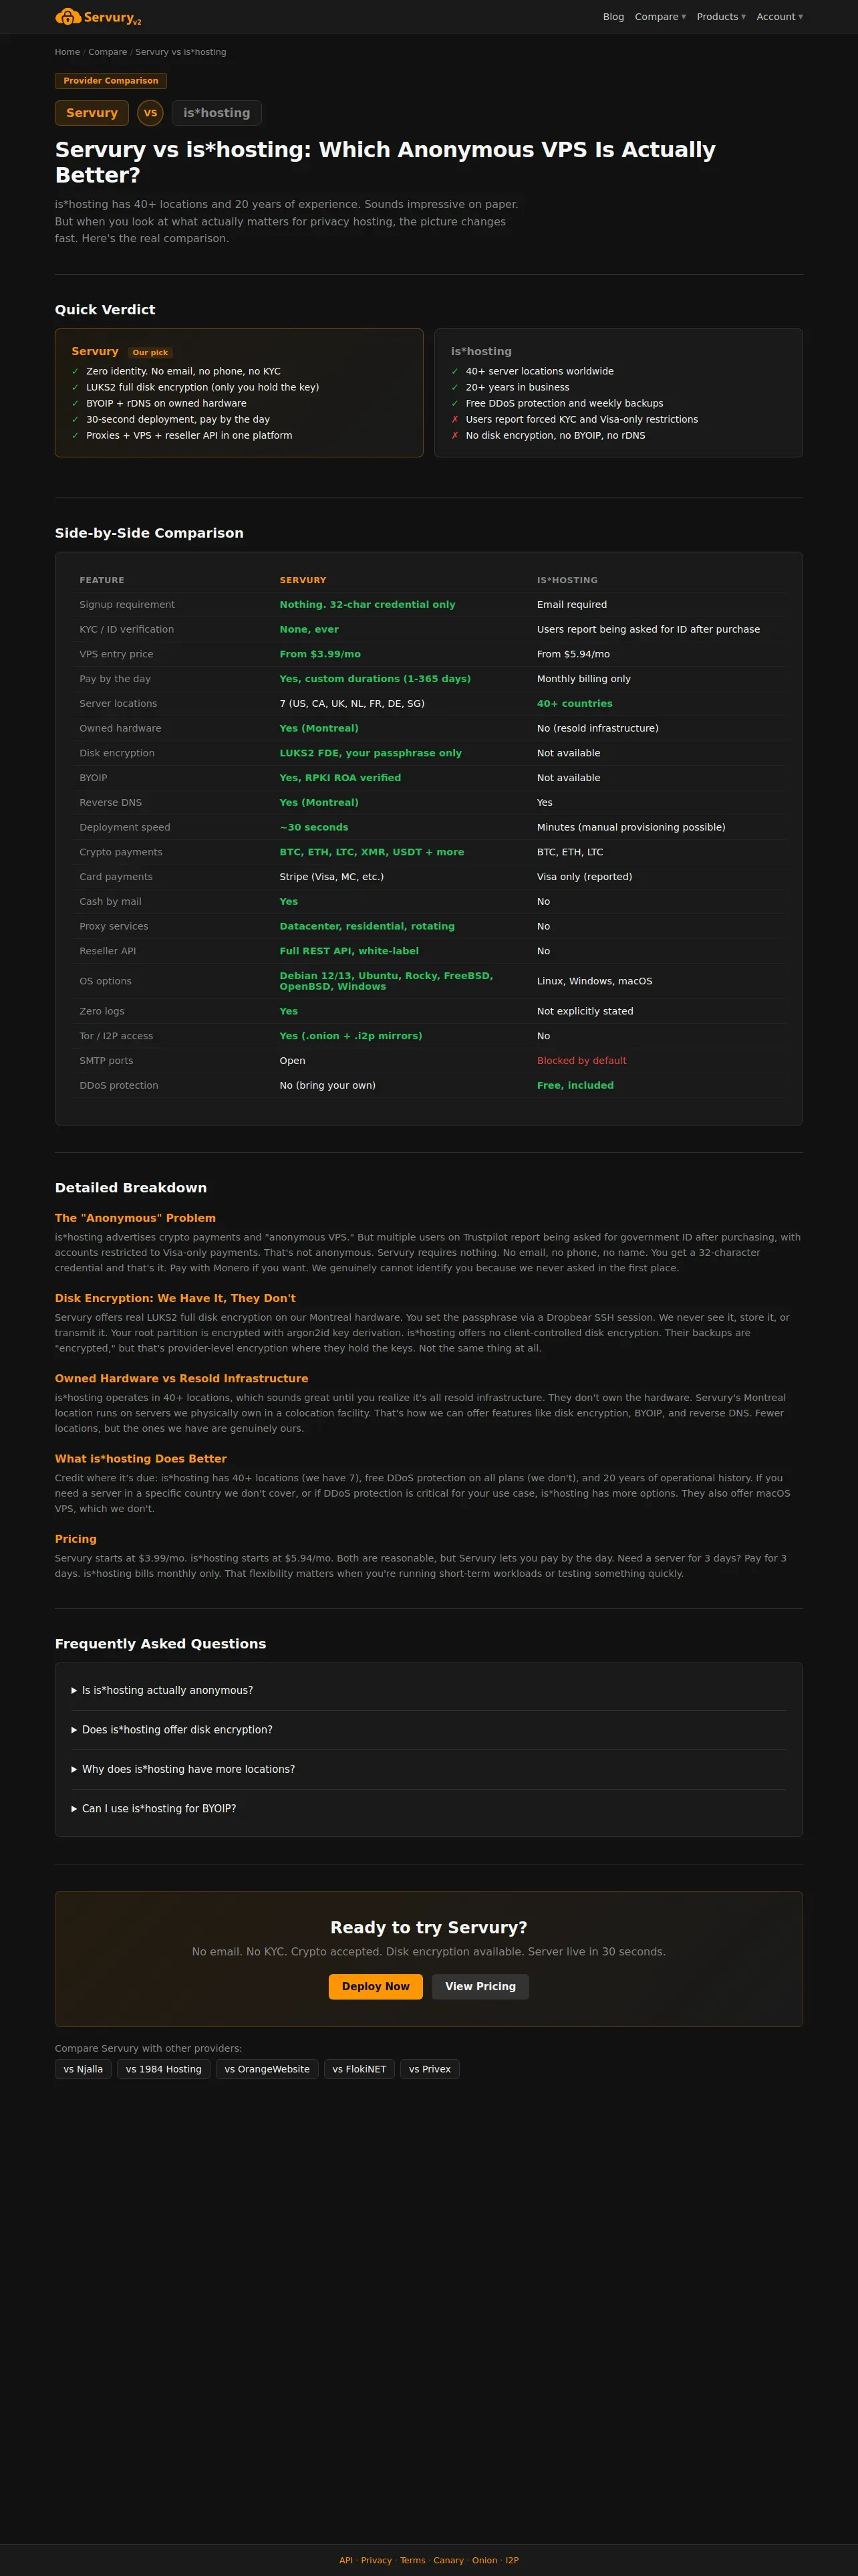Open the Canary footer link

click(448, 2560)
